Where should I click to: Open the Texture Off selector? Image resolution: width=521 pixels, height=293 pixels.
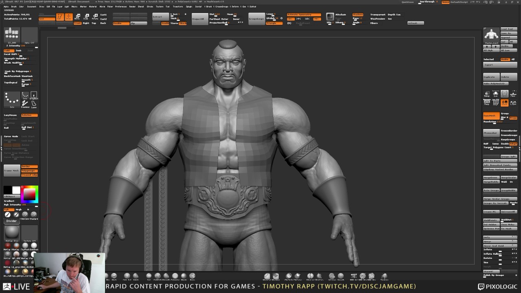29,233
